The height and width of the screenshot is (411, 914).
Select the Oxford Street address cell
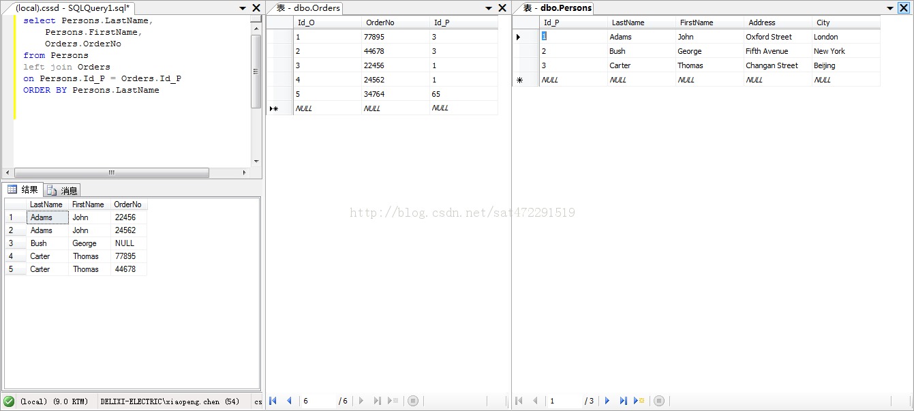[778, 37]
